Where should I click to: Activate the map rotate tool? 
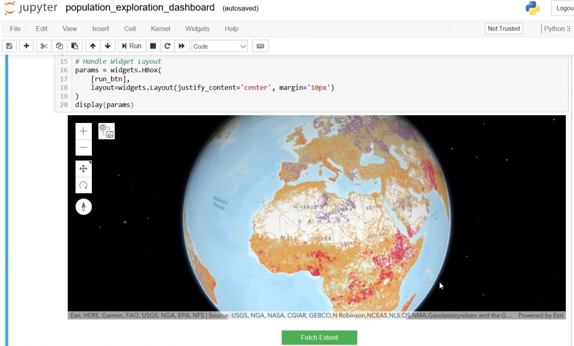pos(83,185)
